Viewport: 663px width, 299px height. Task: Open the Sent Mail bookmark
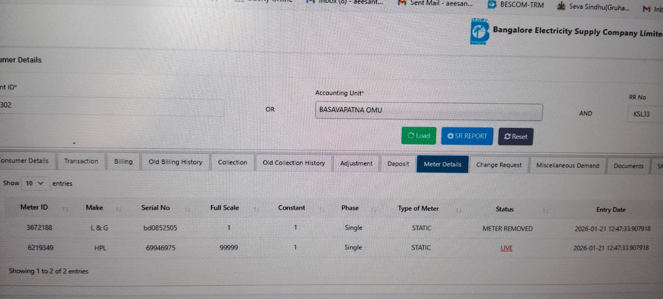pyautogui.click(x=435, y=3)
